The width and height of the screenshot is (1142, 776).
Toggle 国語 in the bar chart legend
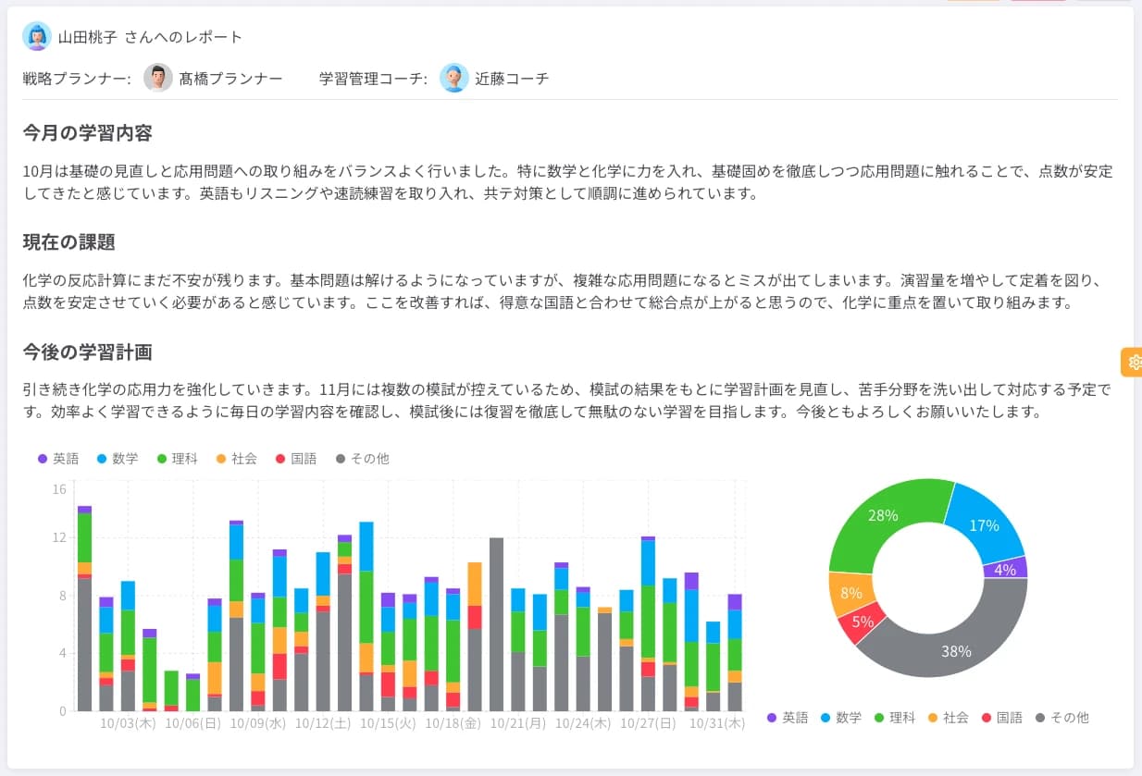point(295,459)
